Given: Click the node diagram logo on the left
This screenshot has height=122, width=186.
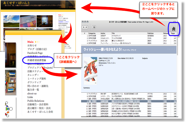Looking at the screenshot, I should click(x=9, y=109).
